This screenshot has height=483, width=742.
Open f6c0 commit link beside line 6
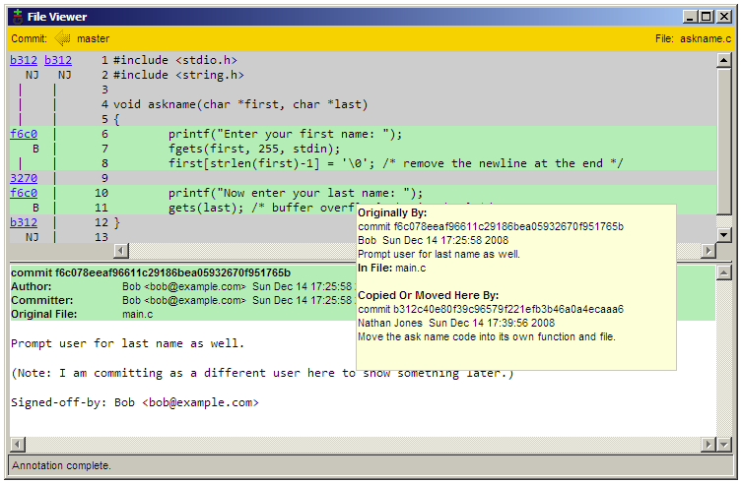[x=24, y=134]
